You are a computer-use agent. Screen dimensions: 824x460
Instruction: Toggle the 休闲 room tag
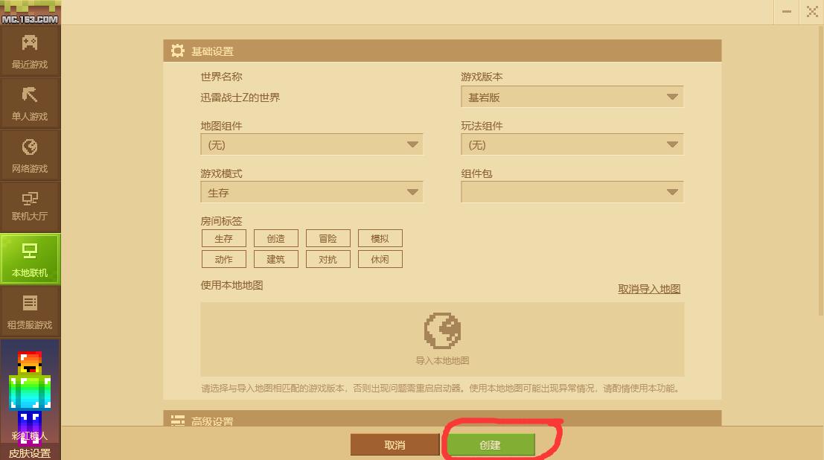click(380, 259)
